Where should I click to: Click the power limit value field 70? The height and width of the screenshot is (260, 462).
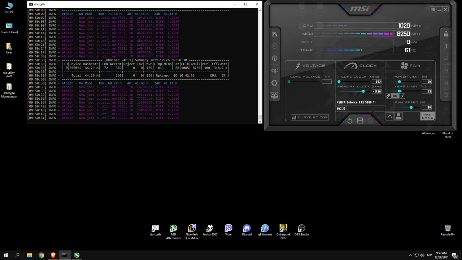(427, 82)
